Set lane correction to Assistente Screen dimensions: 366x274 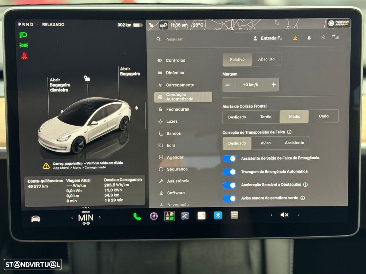click(294, 142)
